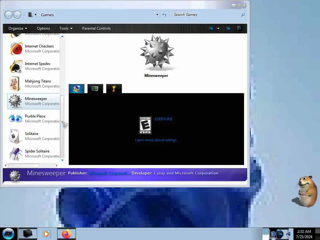This screenshot has width=320, height=240.
Task: Open the Windows Start orb
Action: (x=8, y=234)
